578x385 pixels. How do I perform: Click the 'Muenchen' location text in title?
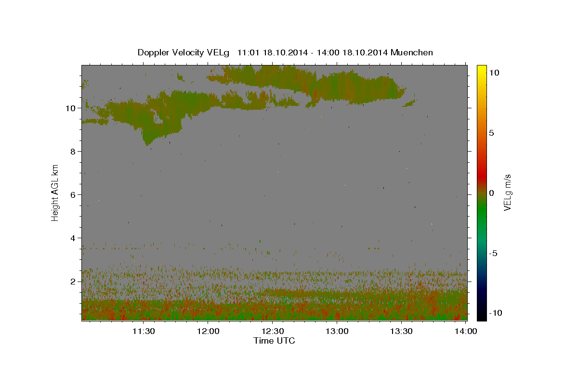coord(412,52)
